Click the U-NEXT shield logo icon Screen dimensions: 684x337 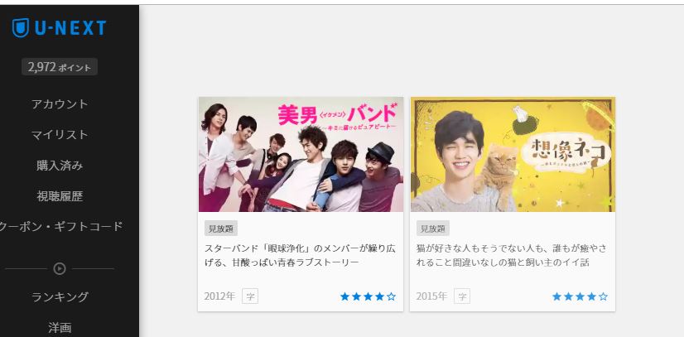21,28
